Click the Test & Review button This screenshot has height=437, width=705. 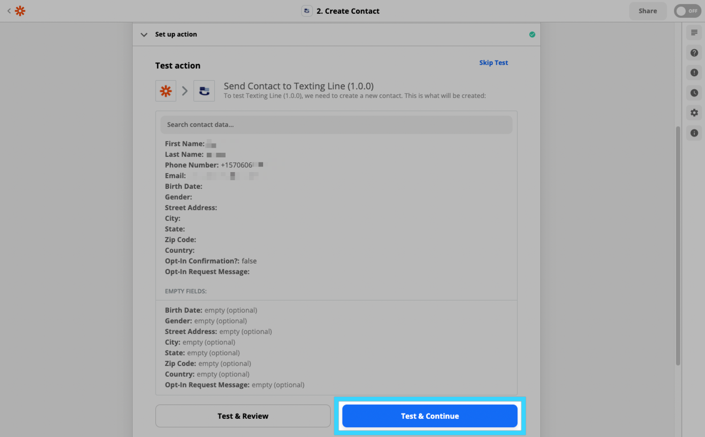coord(243,416)
